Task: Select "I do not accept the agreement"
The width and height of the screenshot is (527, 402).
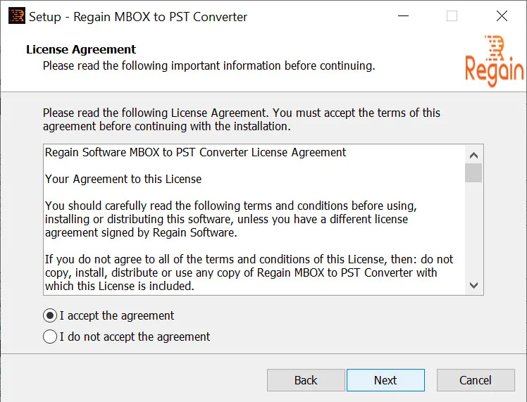Action: click(x=50, y=337)
